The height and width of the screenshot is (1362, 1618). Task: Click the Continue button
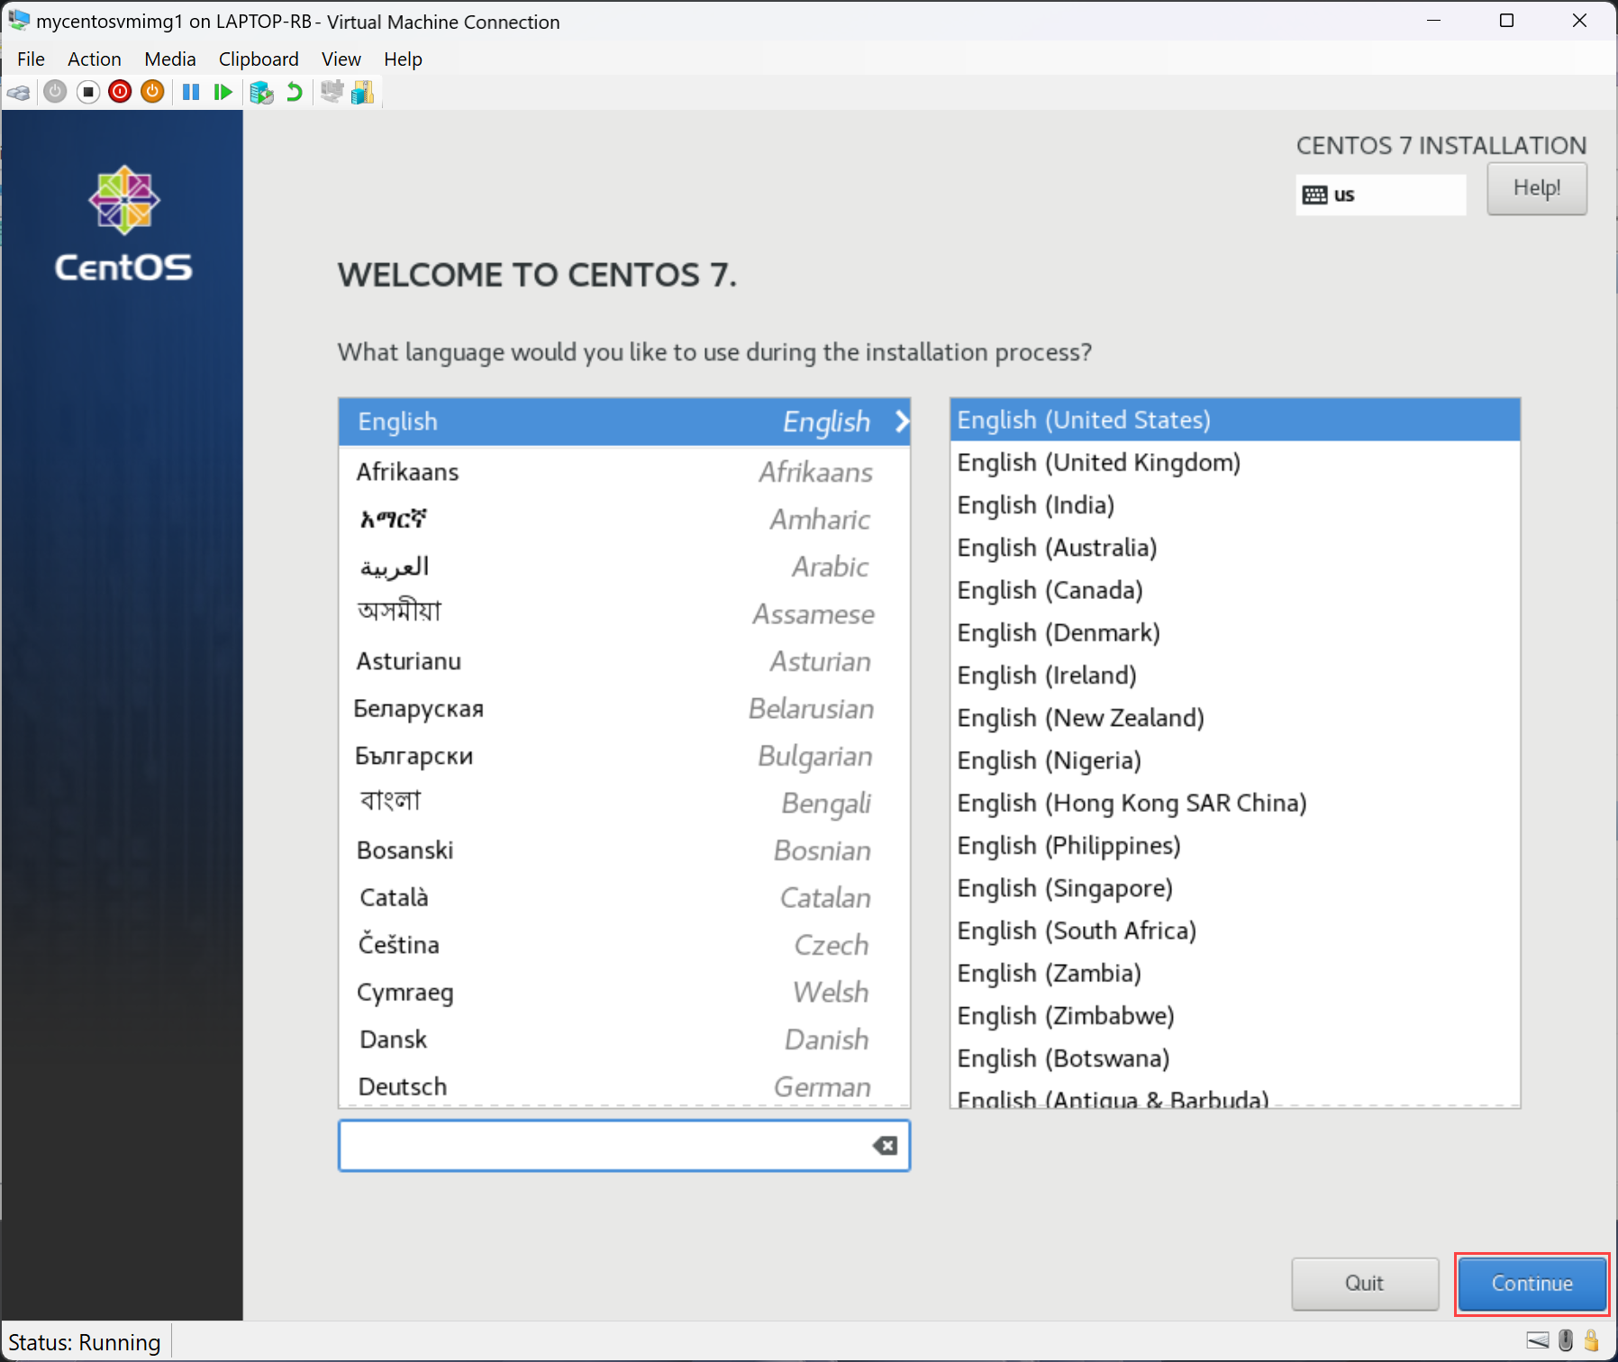[x=1531, y=1284]
